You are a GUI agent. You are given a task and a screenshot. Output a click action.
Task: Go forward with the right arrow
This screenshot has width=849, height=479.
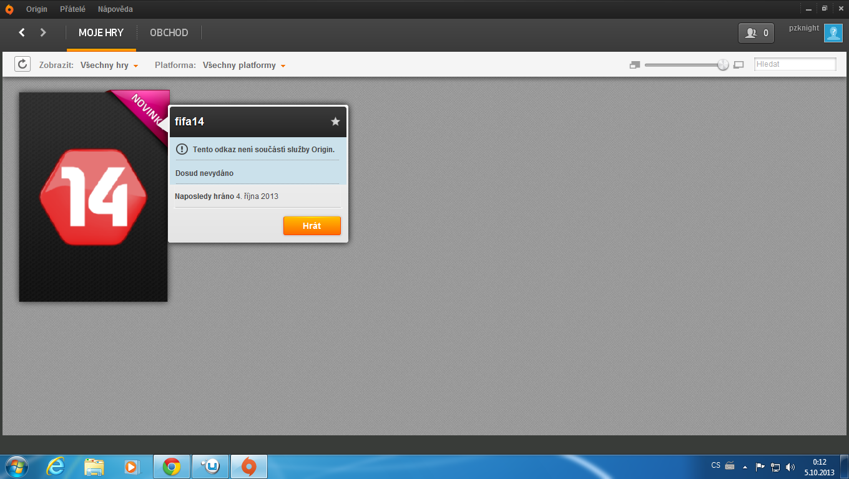pos(43,32)
